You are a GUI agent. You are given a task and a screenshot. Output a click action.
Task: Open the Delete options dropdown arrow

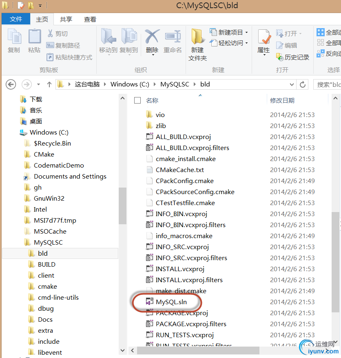tap(153, 55)
